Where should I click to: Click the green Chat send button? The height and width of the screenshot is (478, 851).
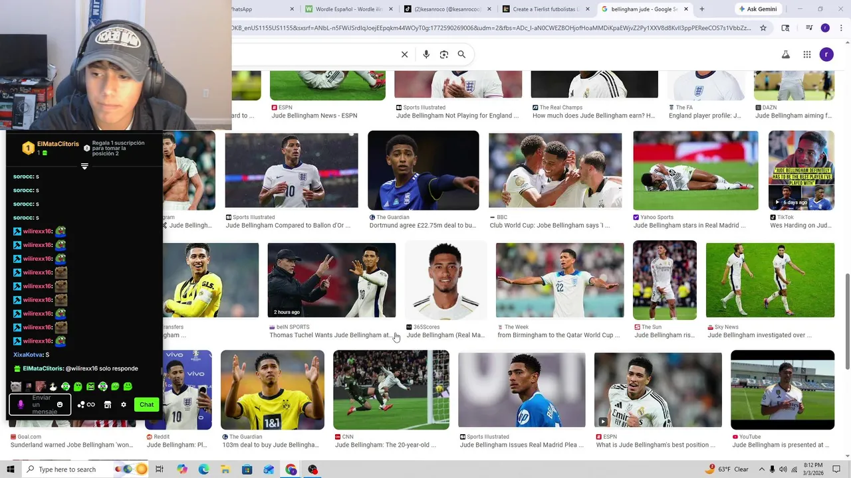146,404
